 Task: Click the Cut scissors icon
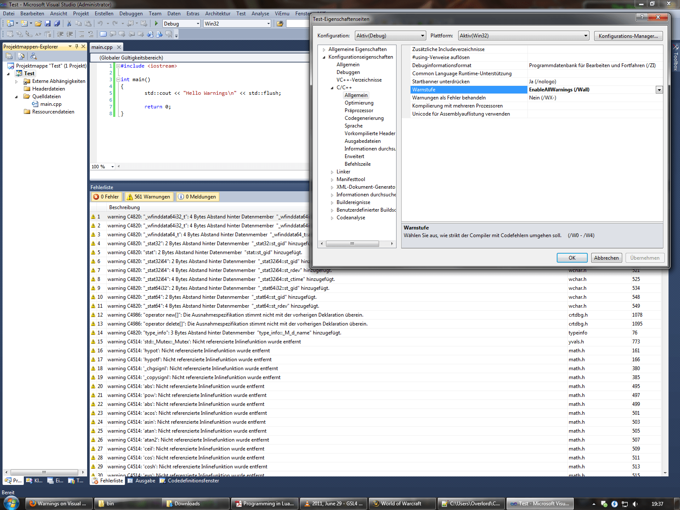(69, 23)
